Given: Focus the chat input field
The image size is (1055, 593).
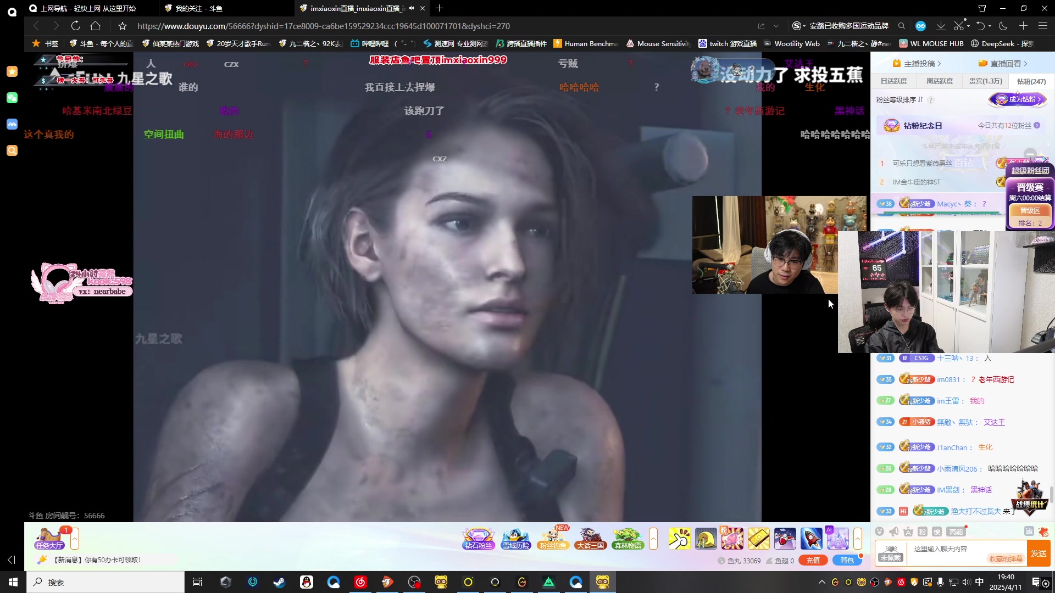Looking at the screenshot, I should point(967,549).
